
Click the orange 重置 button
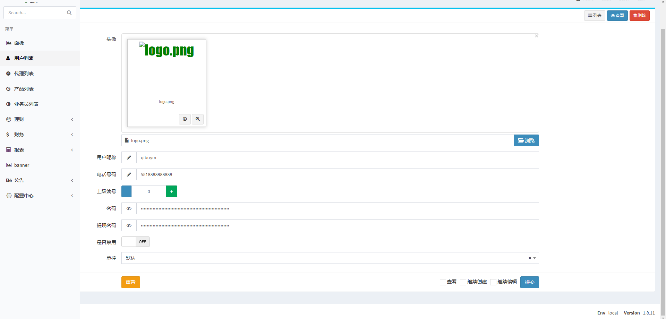(x=131, y=282)
